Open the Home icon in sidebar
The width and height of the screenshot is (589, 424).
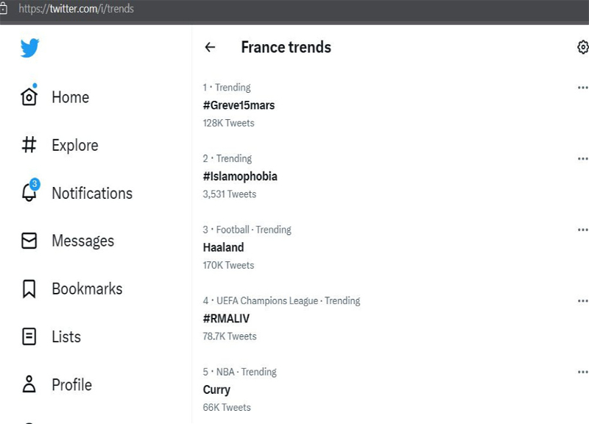[x=29, y=97]
